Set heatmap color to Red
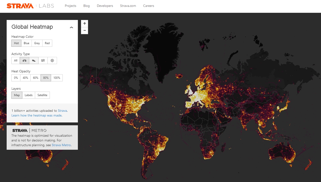The width and height of the screenshot is (321, 182). point(47,43)
